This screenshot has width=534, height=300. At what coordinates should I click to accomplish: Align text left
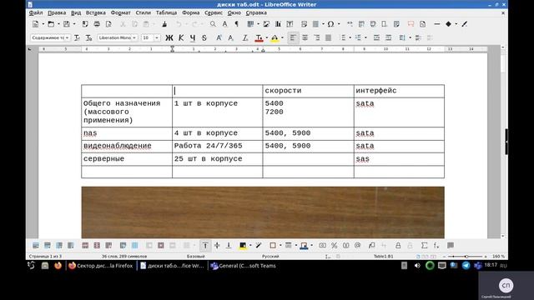[x=293, y=37]
